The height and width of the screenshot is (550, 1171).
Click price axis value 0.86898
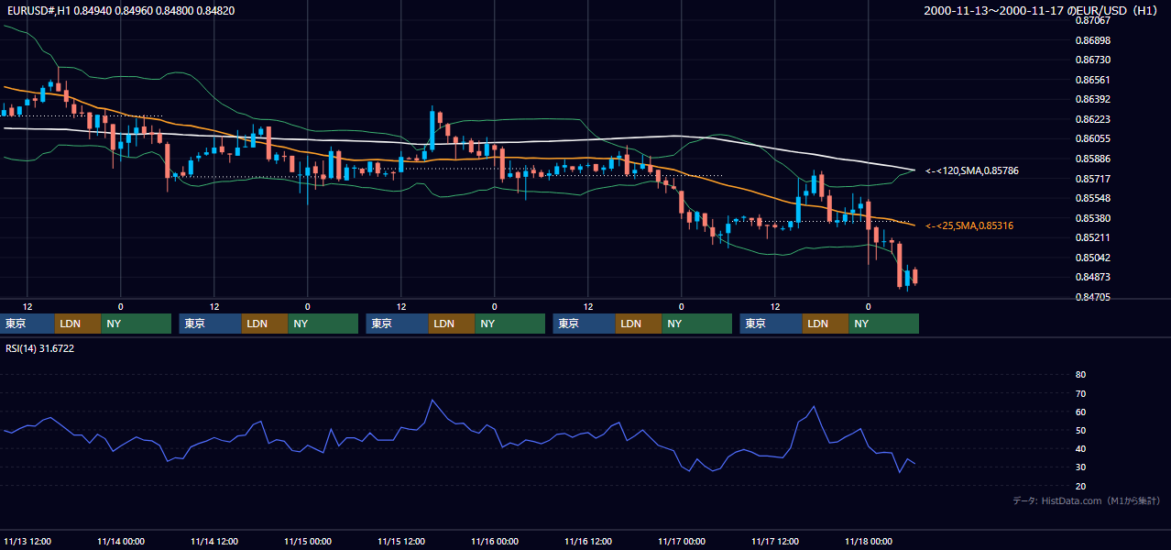coord(1092,40)
